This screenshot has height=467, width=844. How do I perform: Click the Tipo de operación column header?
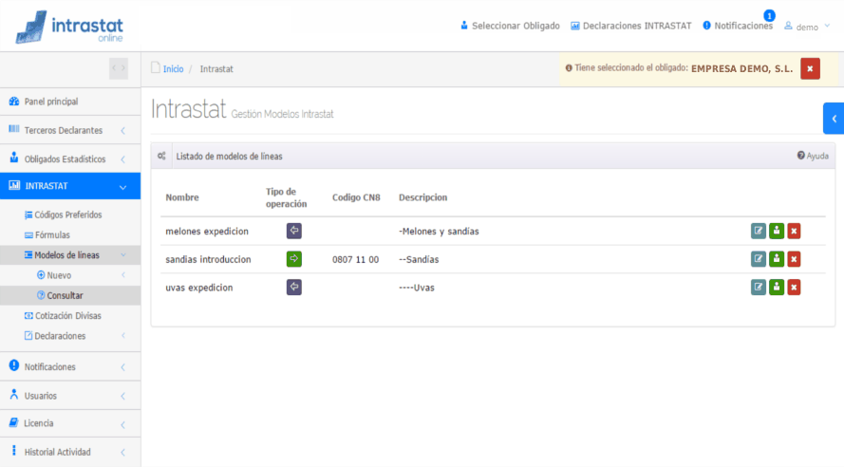(x=286, y=197)
